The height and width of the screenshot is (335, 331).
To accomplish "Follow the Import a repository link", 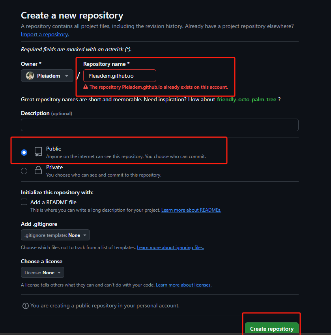I will pyautogui.click(x=45, y=34).
